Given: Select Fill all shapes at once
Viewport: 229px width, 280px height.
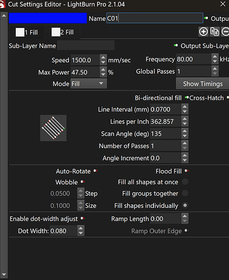Looking at the screenshot, I should click(185, 181).
